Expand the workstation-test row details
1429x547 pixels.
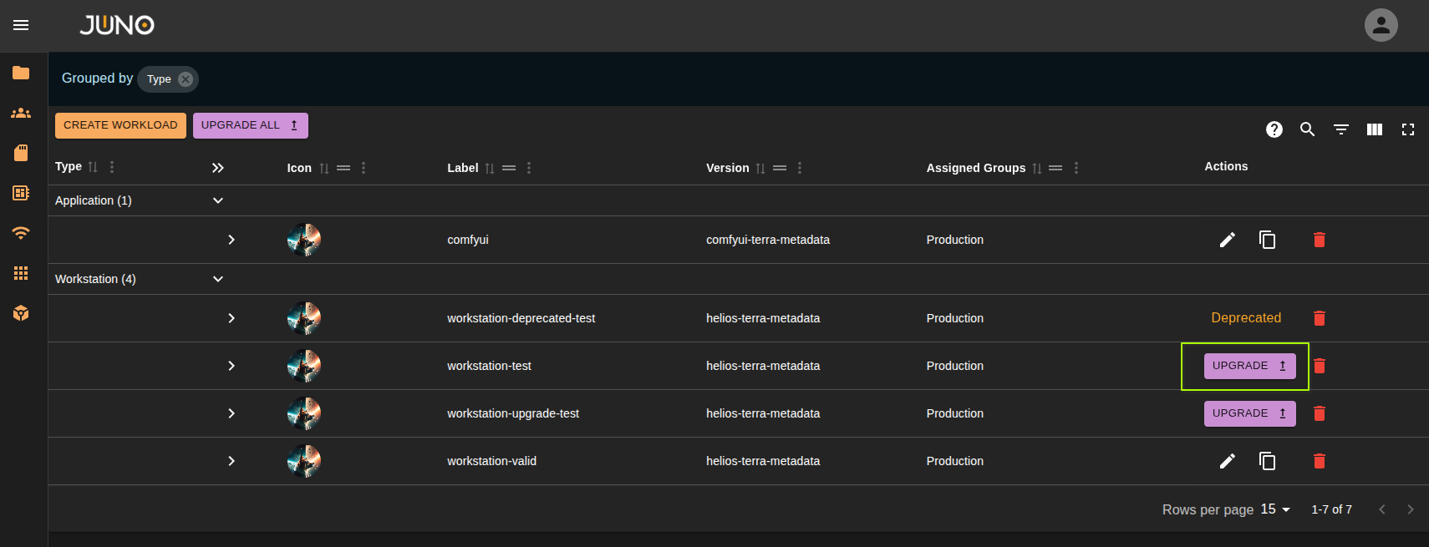click(x=231, y=366)
